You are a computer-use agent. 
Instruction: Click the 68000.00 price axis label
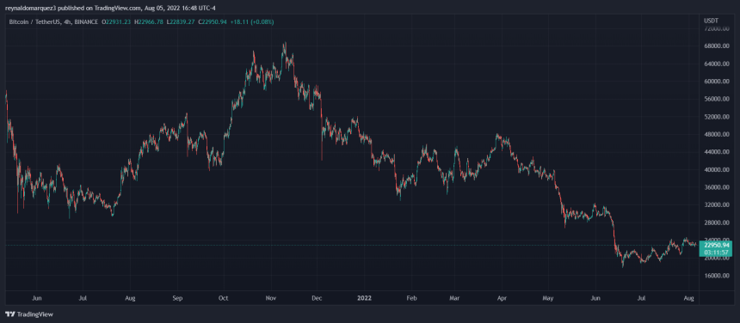pos(718,46)
